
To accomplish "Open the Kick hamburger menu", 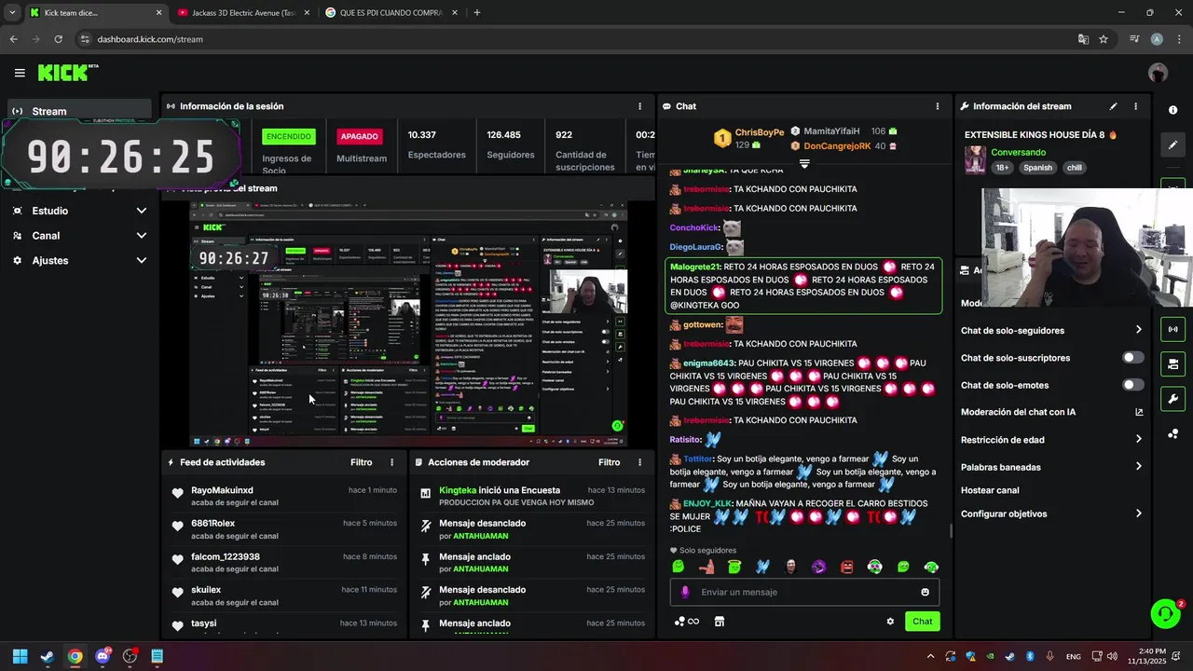I will [x=20, y=73].
